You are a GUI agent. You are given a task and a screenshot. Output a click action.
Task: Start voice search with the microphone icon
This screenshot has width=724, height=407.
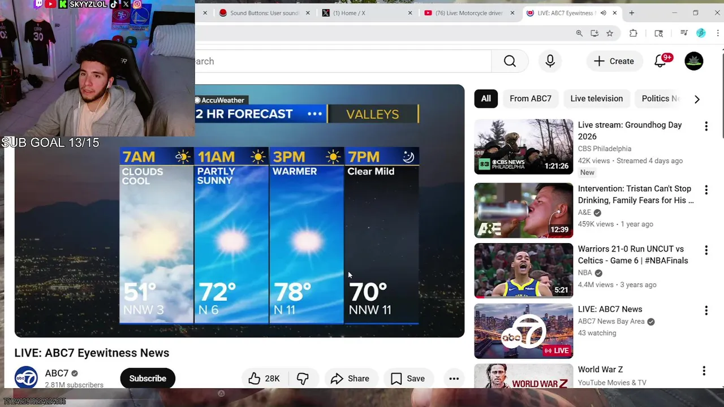[x=550, y=61]
